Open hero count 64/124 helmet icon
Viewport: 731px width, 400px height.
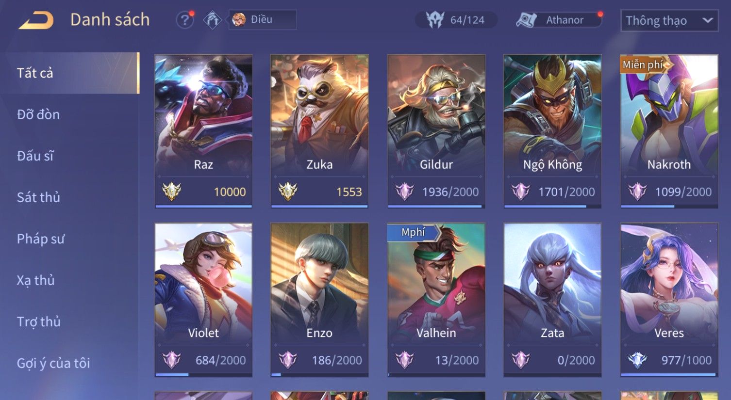pyautogui.click(x=435, y=20)
